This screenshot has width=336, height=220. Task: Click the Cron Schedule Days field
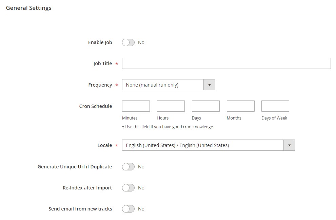206,106
